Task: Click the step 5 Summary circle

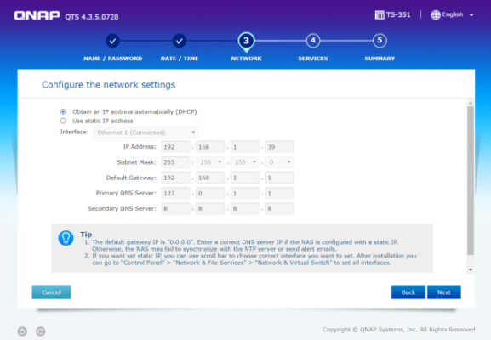Action: pyautogui.click(x=380, y=40)
